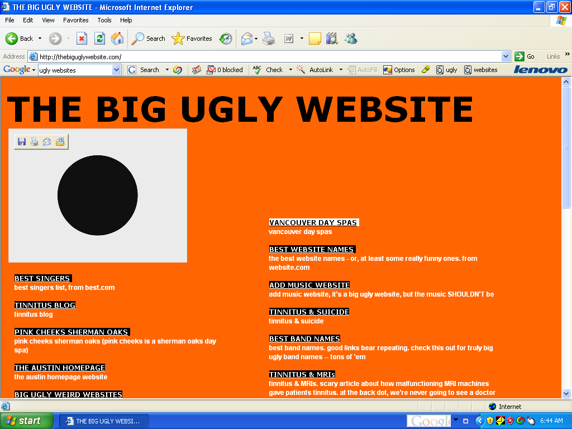The image size is (572, 429).
Task: Open the Favorites star button
Action: (192, 39)
